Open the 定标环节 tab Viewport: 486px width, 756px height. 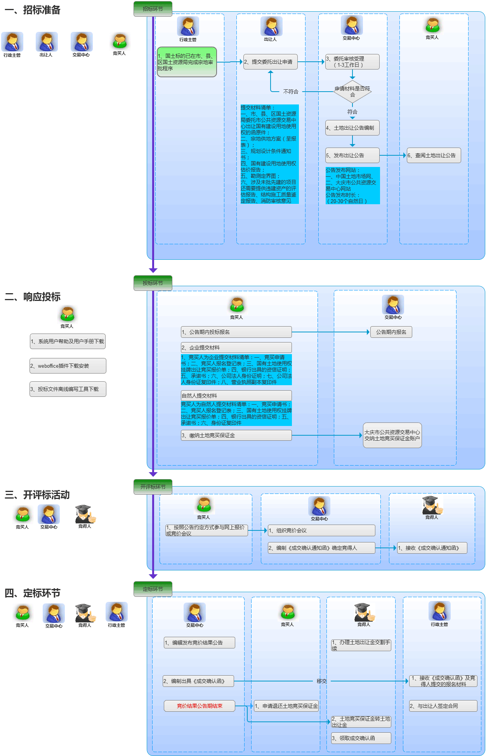(x=153, y=589)
